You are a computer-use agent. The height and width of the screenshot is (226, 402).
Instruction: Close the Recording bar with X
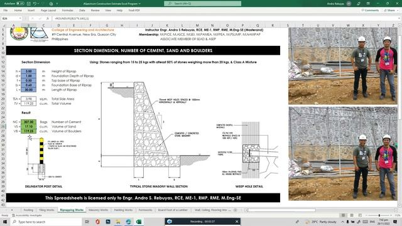[237, 222]
